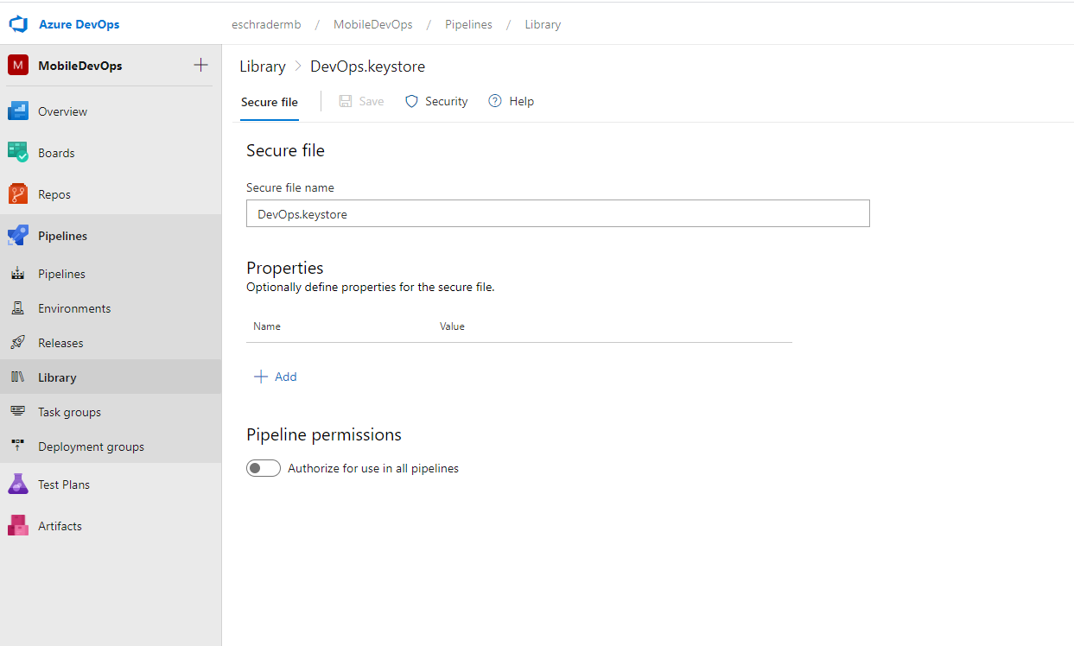Open the Repos icon in sidebar

coord(18,194)
